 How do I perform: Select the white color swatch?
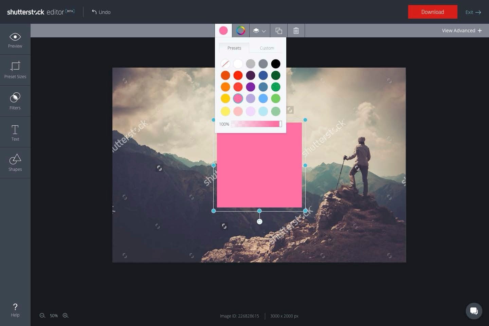(238, 64)
